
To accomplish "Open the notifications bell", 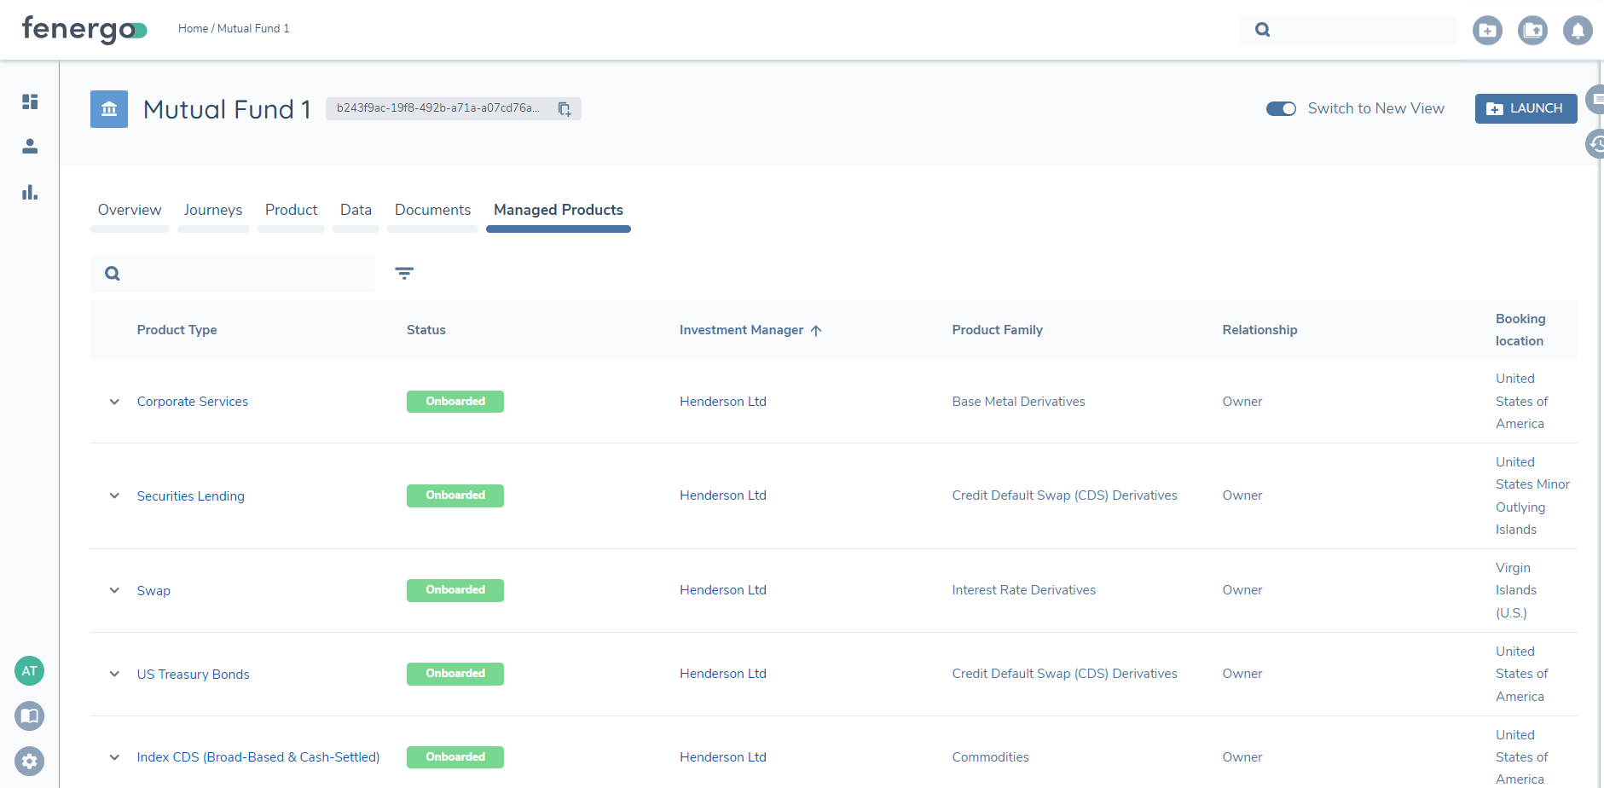I will coord(1578,31).
